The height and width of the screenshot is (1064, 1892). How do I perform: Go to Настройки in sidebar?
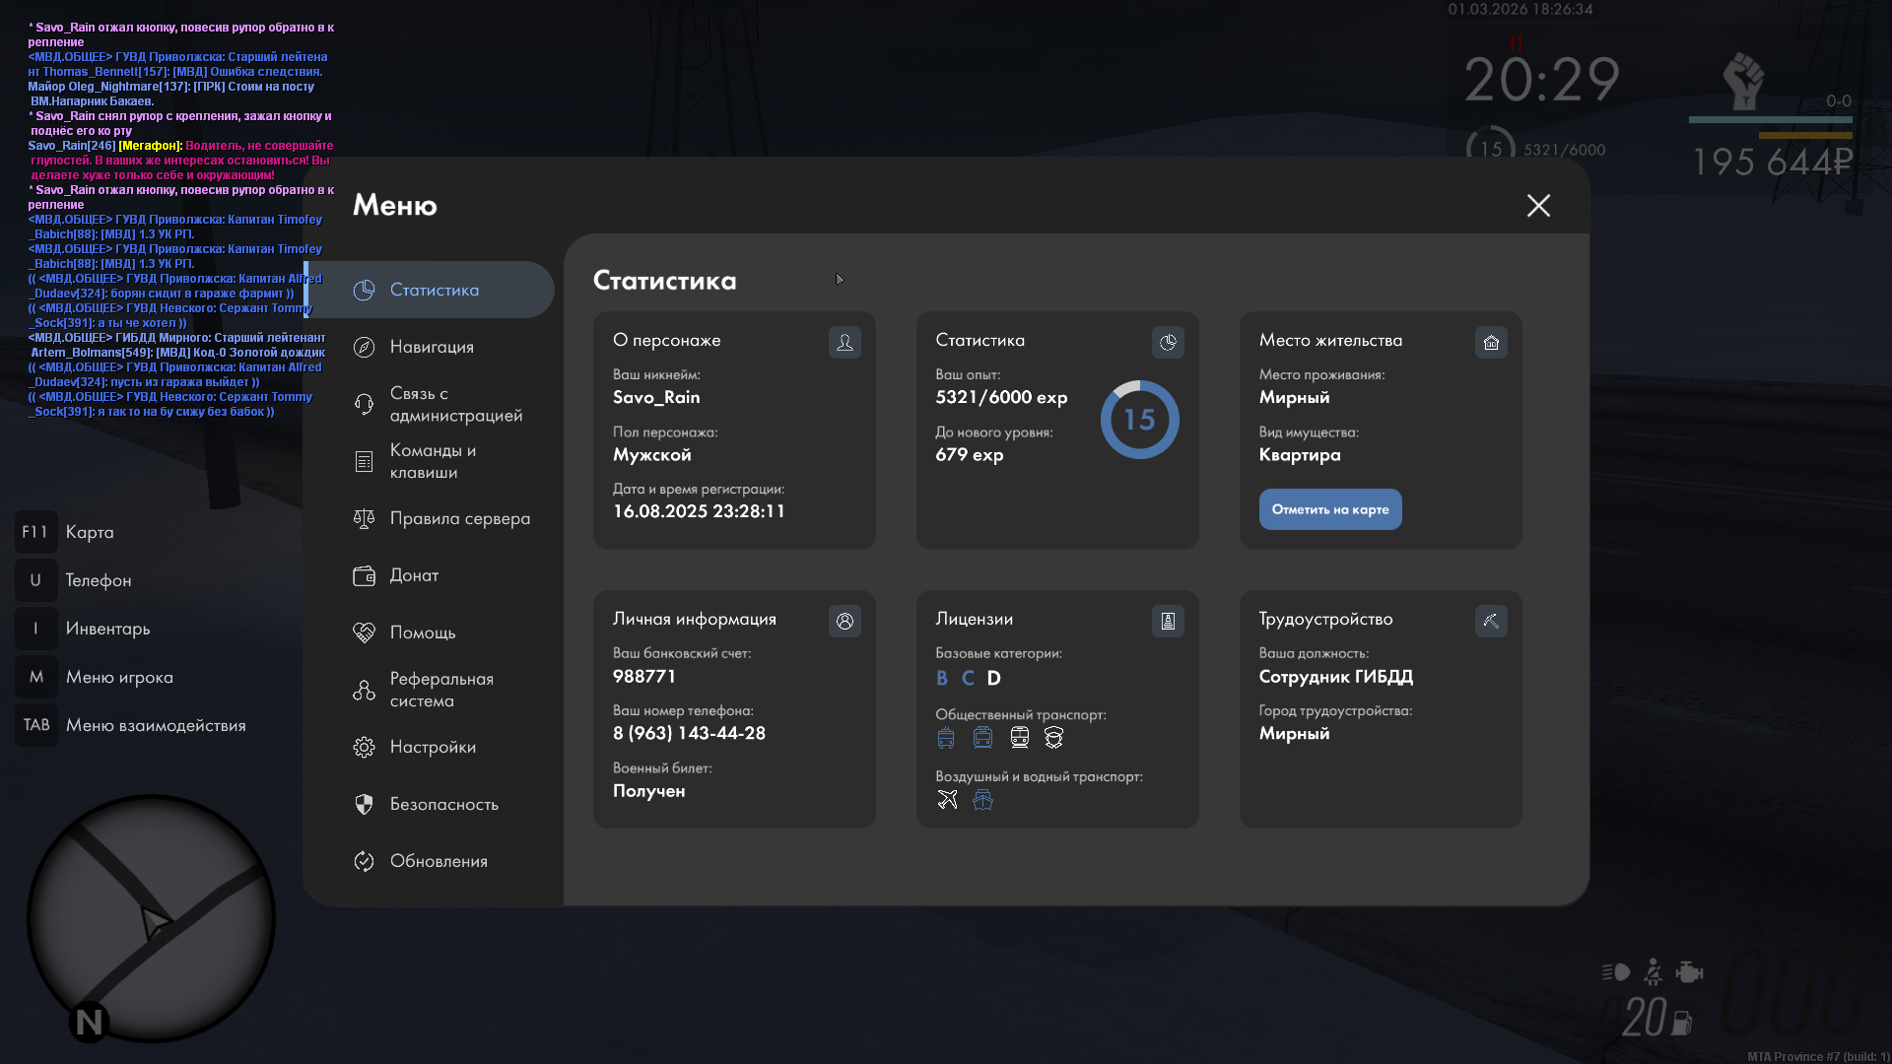pos(433,747)
